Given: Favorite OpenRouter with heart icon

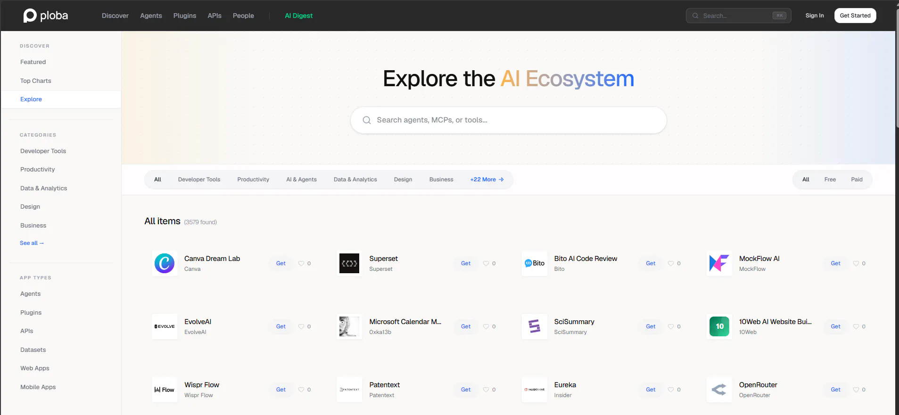Looking at the screenshot, I should point(856,390).
